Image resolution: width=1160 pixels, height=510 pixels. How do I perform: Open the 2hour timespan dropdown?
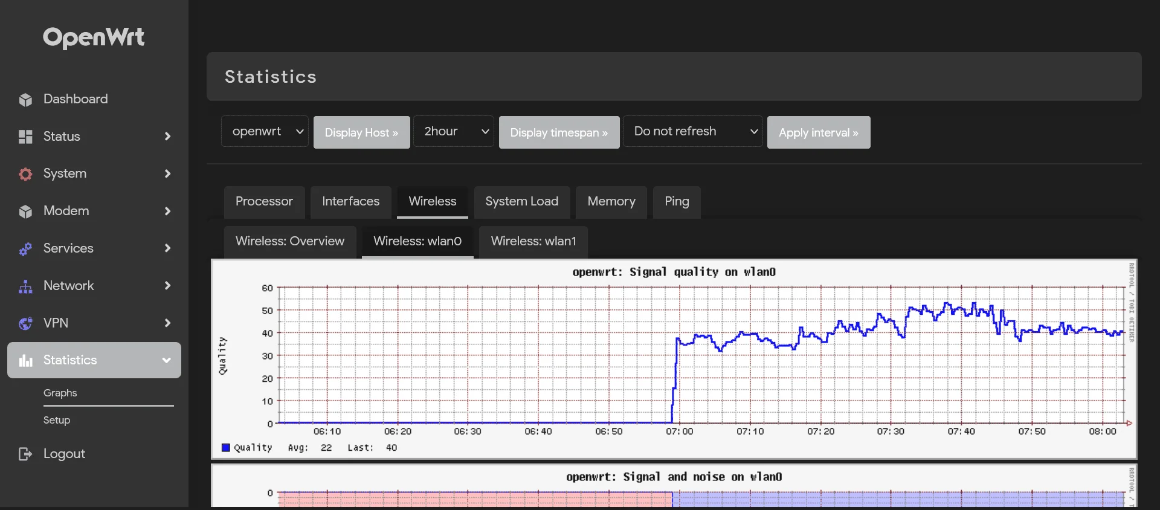pyautogui.click(x=454, y=132)
